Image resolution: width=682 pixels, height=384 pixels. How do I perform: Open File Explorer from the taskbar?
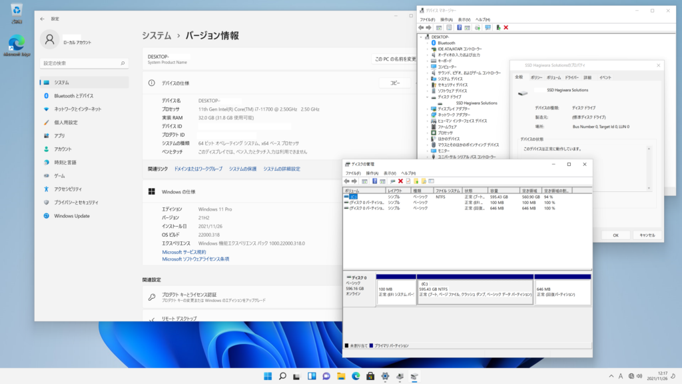[341, 376]
